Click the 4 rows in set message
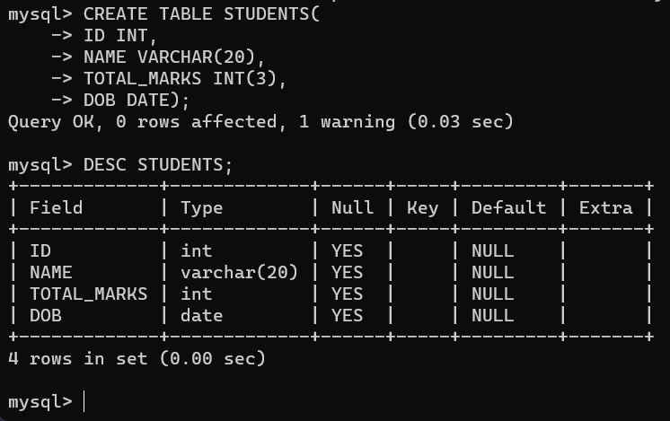 pos(137,358)
